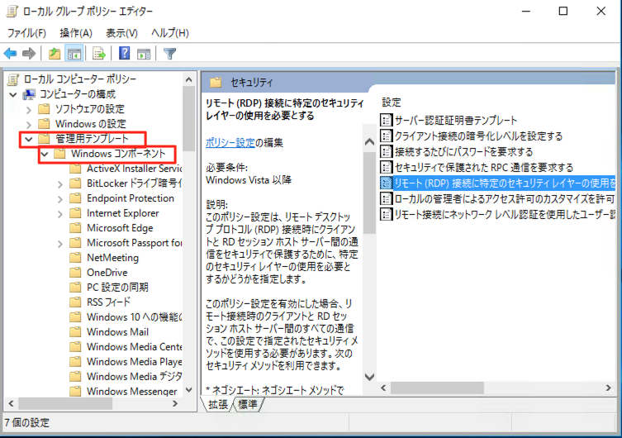Open the ヘルプ(H) menu

pos(170,33)
